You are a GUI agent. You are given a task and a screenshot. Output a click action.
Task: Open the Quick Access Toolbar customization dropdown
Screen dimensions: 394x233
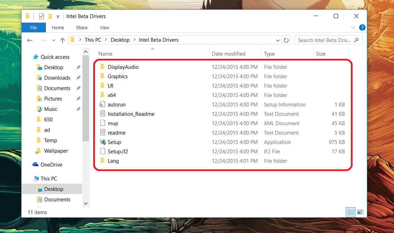coord(58,16)
